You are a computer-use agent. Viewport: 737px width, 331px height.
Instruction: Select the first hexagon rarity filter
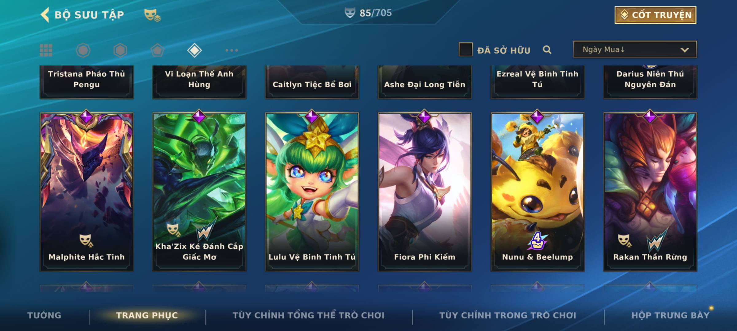[x=83, y=50]
